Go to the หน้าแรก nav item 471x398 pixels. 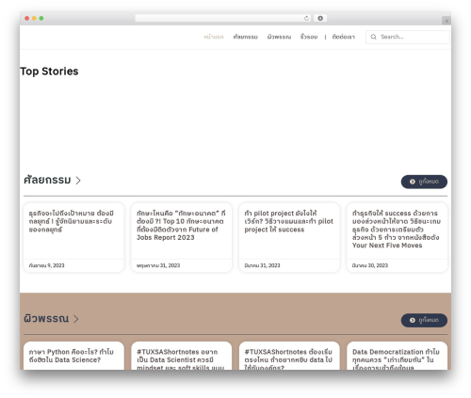coord(214,37)
